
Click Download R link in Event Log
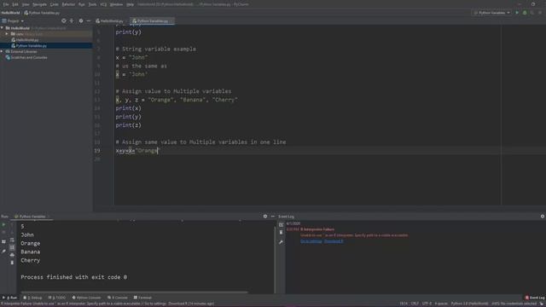(334, 241)
